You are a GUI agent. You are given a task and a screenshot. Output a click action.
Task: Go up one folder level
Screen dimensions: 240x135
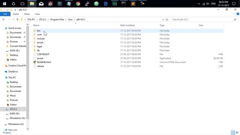pos(17,19)
